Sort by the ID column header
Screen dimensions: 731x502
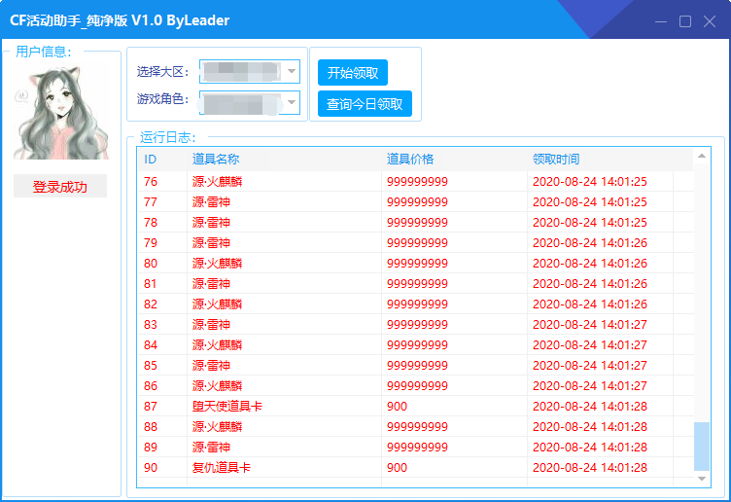coord(151,160)
